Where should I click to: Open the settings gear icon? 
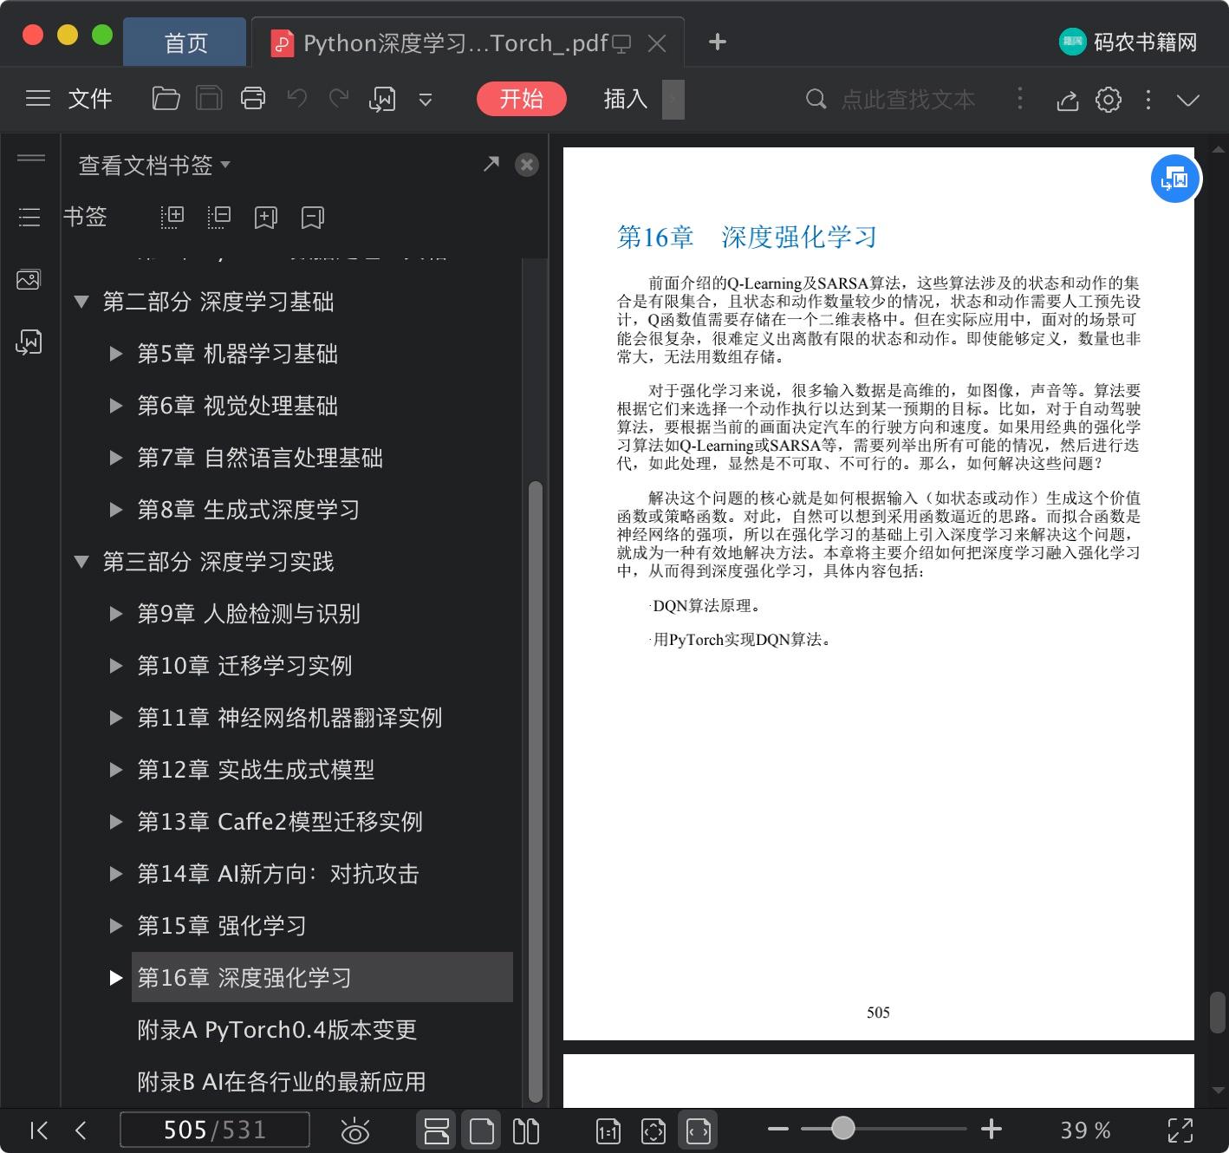click(1109, 100)
